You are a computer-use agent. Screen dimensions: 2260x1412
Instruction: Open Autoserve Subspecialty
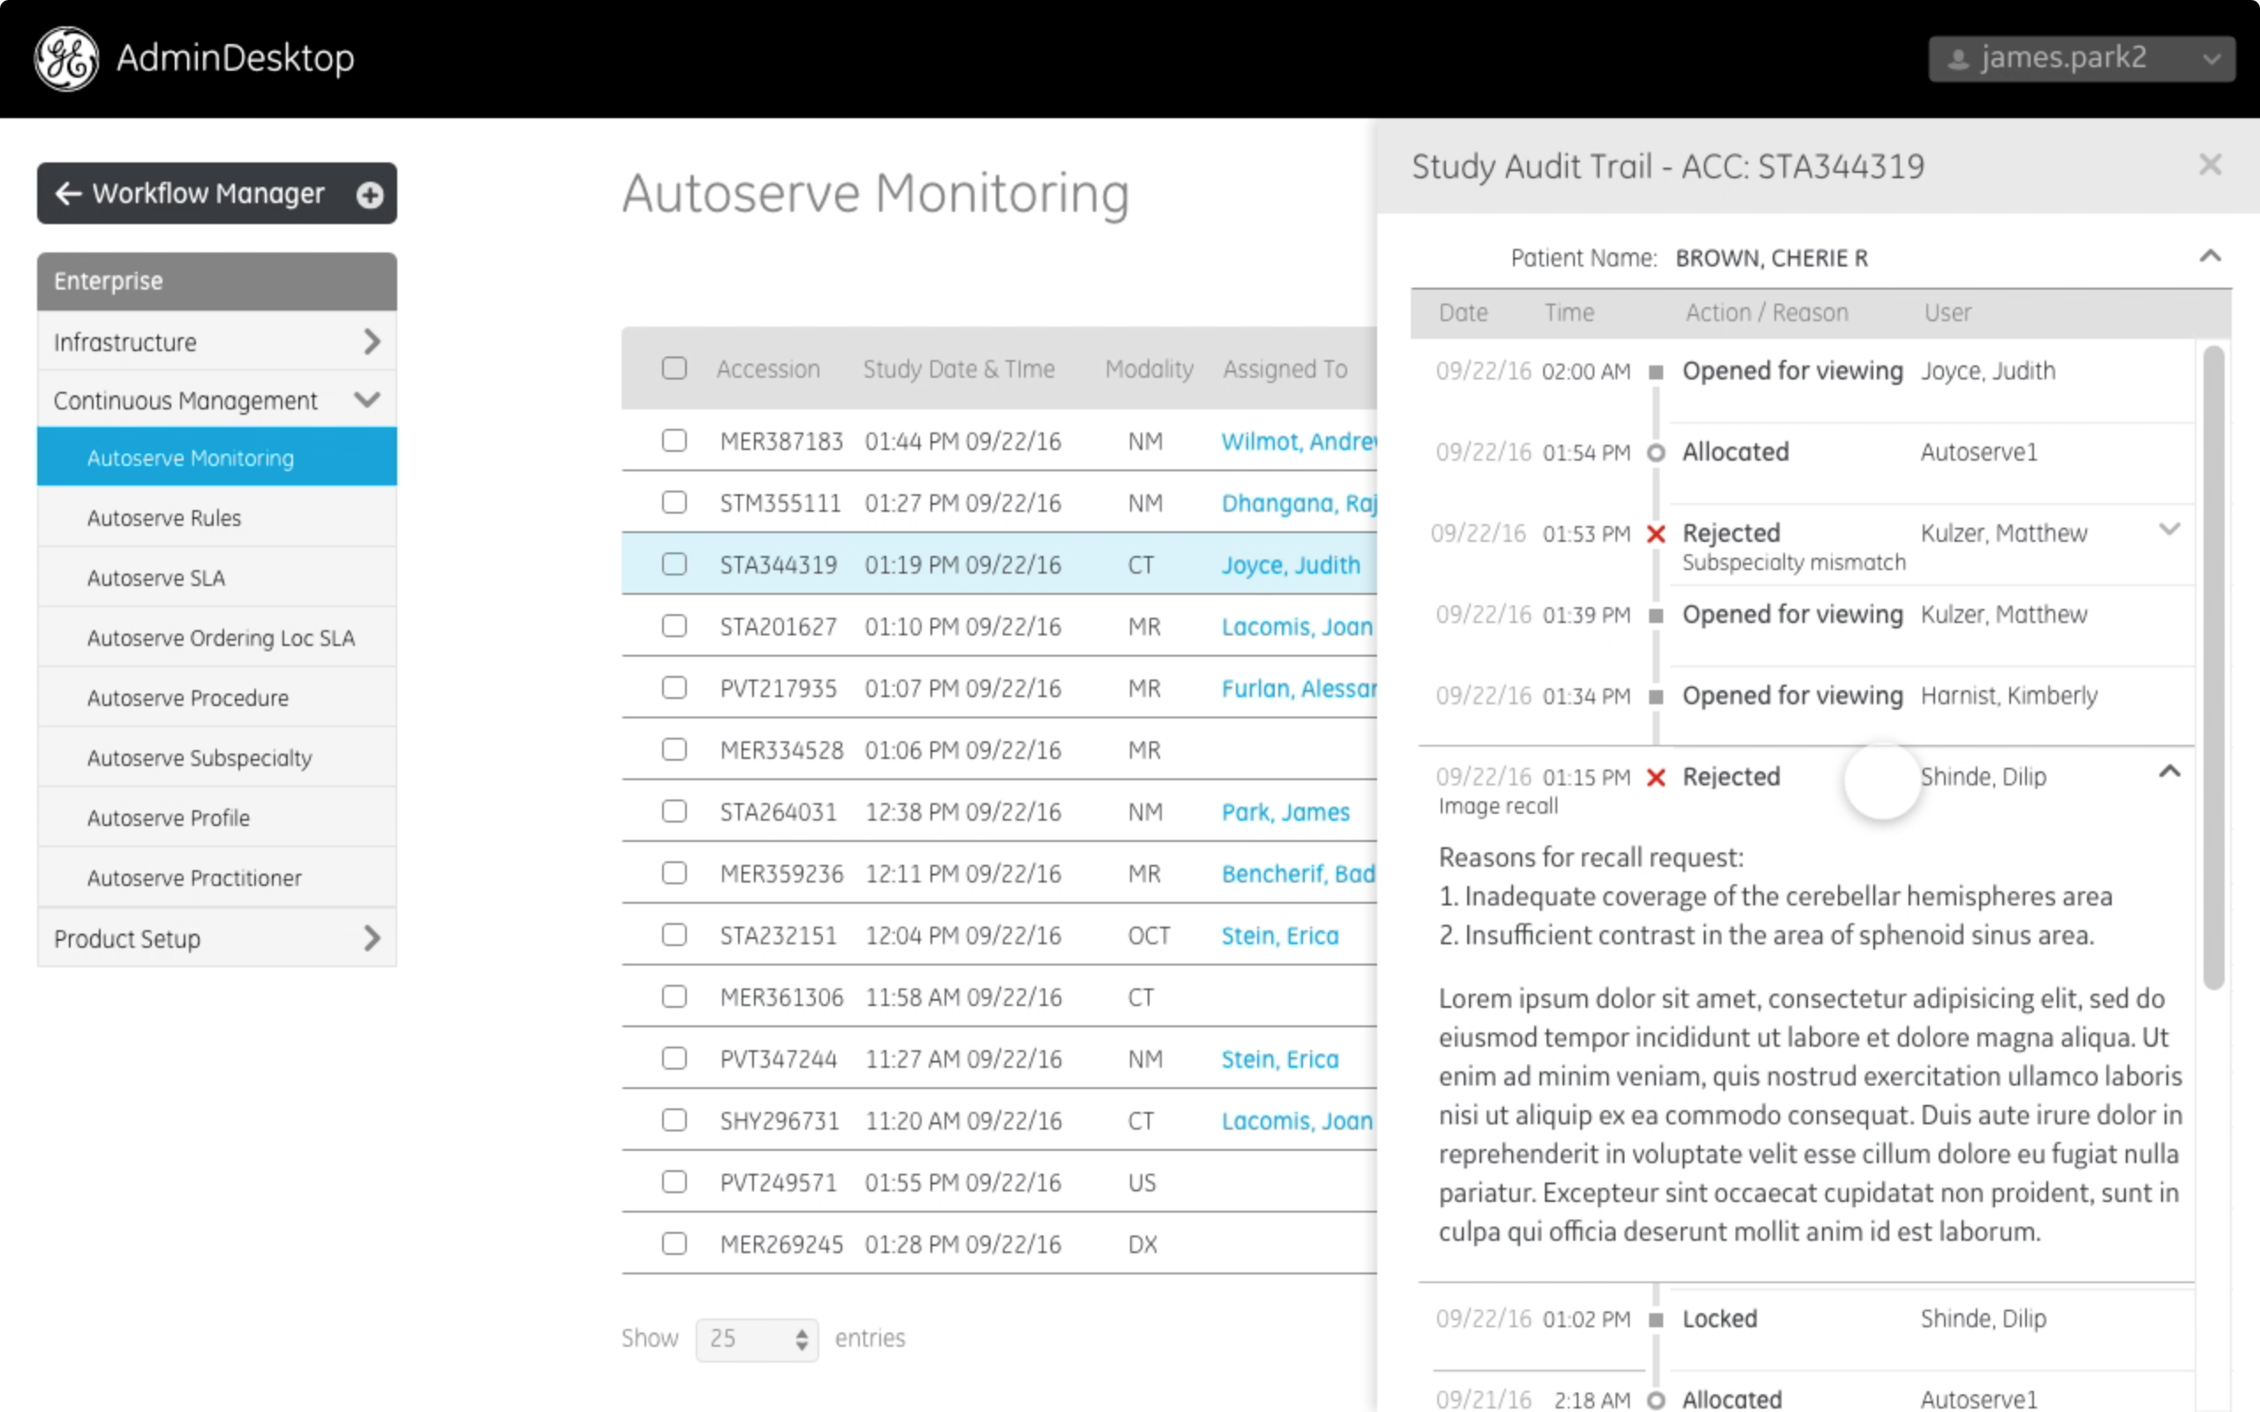[x=216, y=757]
